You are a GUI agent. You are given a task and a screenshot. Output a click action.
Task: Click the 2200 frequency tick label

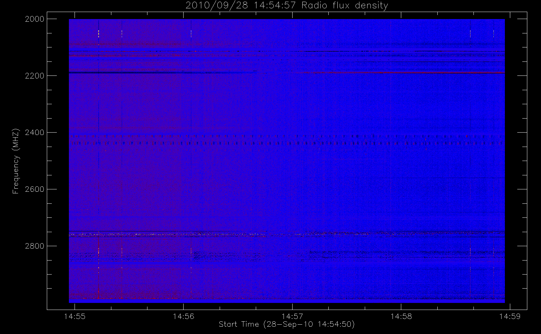click(35, 76)
